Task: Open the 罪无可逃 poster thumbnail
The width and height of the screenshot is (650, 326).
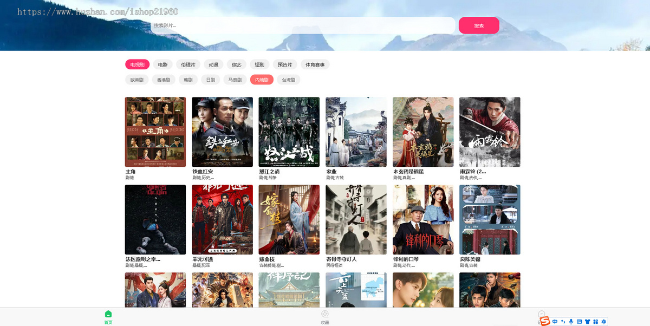Action: [222, 220]
